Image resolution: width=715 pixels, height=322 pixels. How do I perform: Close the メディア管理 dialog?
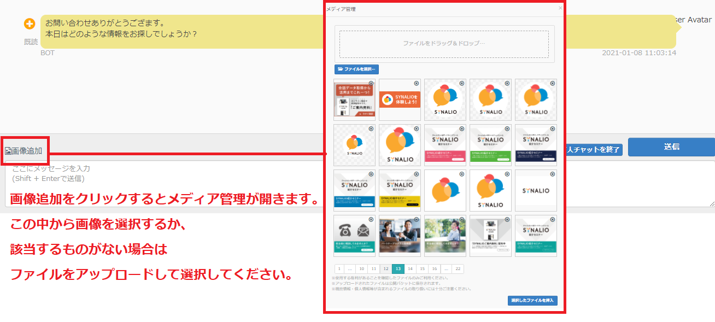(x=560, y=9)
